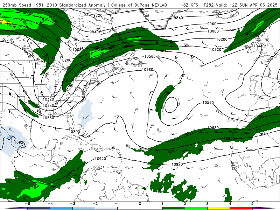Image resolution: width=280 pixels, height=210 pixels.
Task: Click the '18Z GFS' model run label
Action: tap(189, 5)
